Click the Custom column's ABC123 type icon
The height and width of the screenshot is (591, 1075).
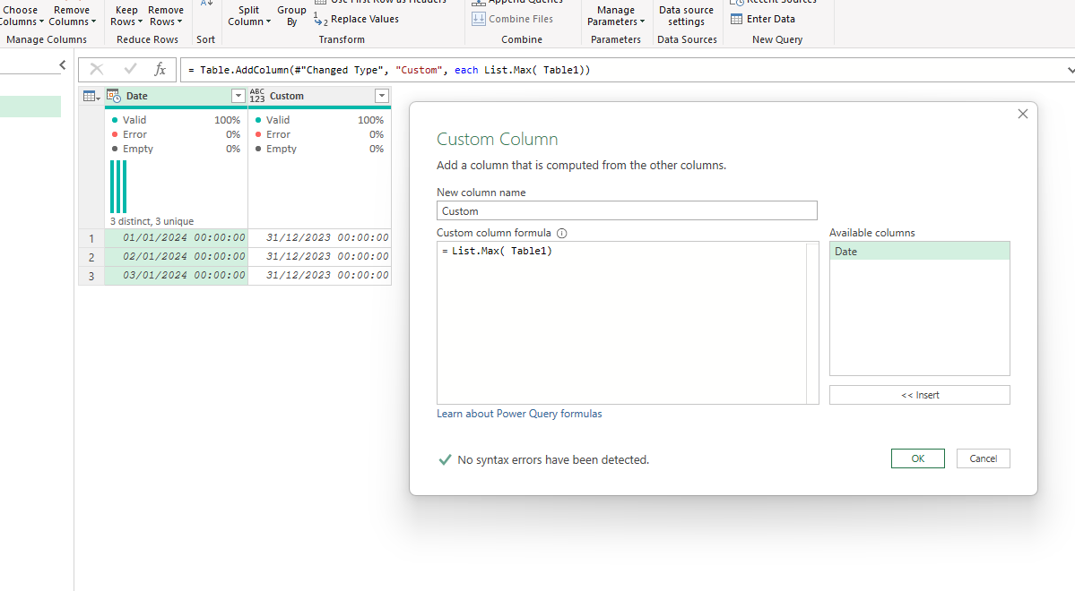pyautogui.click(x=257, y=96)
